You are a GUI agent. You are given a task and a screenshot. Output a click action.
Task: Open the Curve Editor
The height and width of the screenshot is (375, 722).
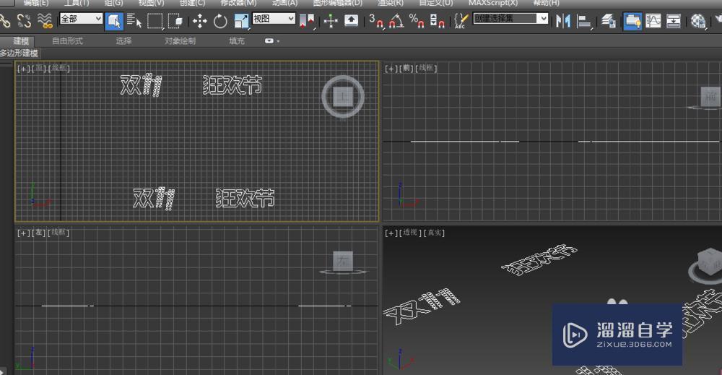pyautogui.click(x=653, y=21)
